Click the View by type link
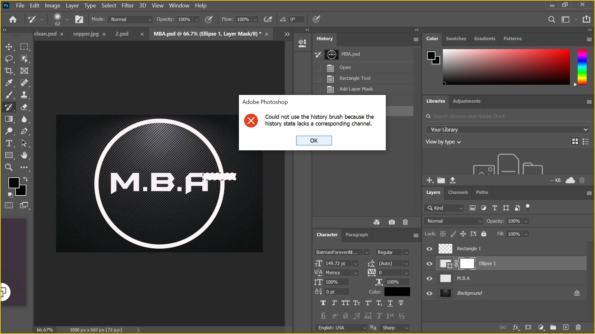 pyautogui.click(x=443, y=142)
